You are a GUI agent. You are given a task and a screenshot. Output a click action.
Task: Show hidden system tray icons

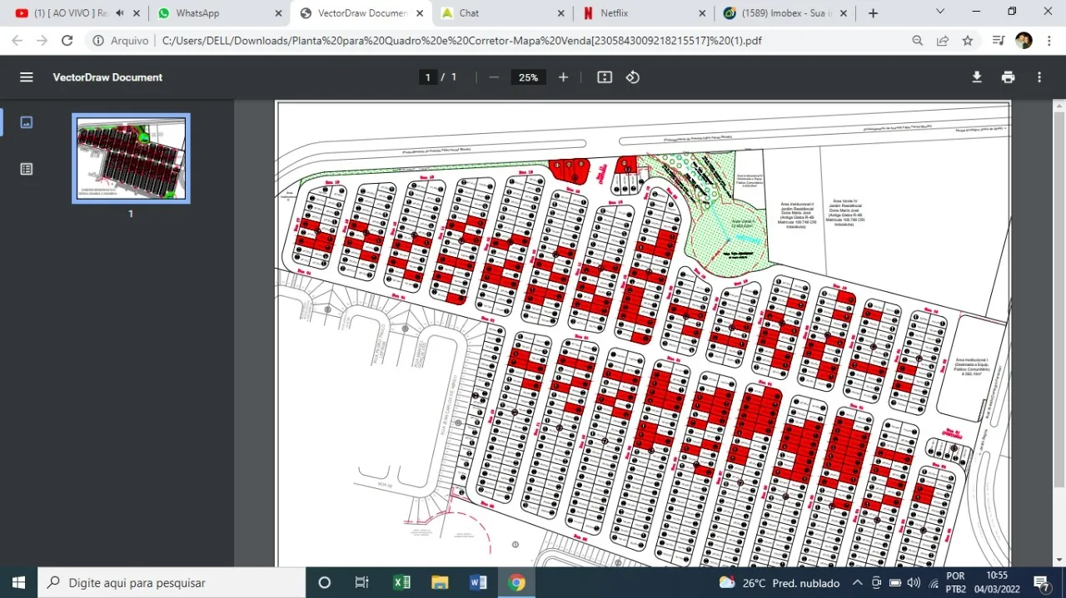coord(857,582)
